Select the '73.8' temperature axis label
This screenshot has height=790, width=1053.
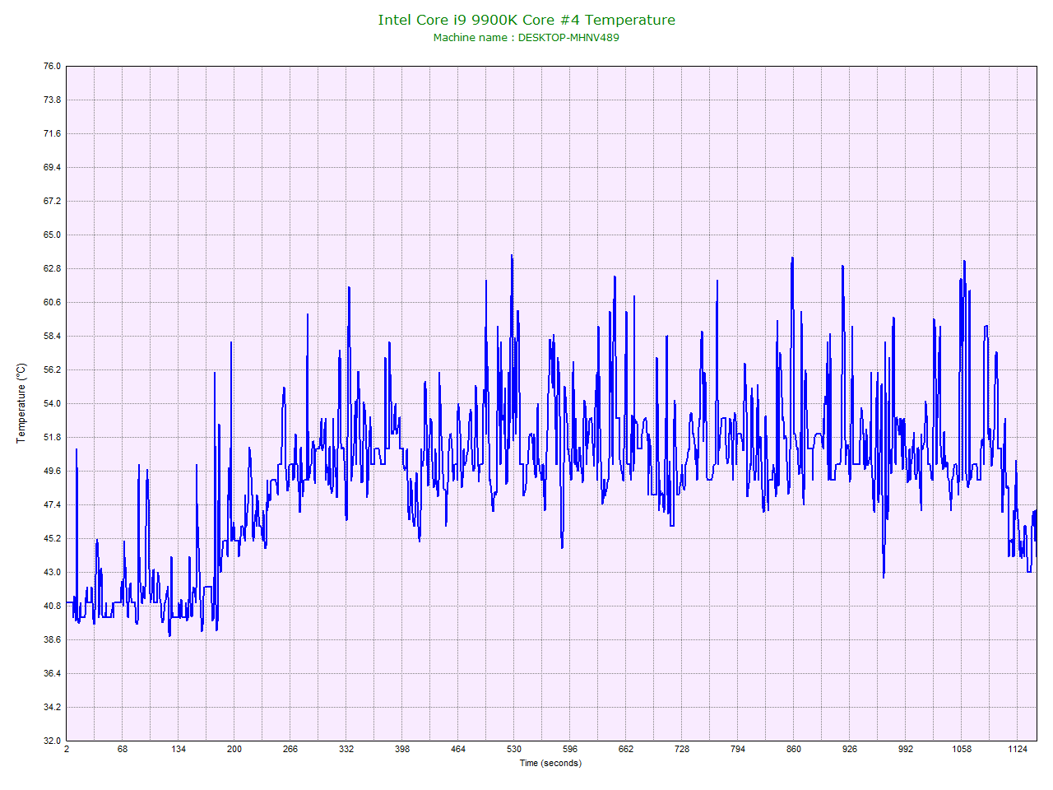tap(52, 100)
